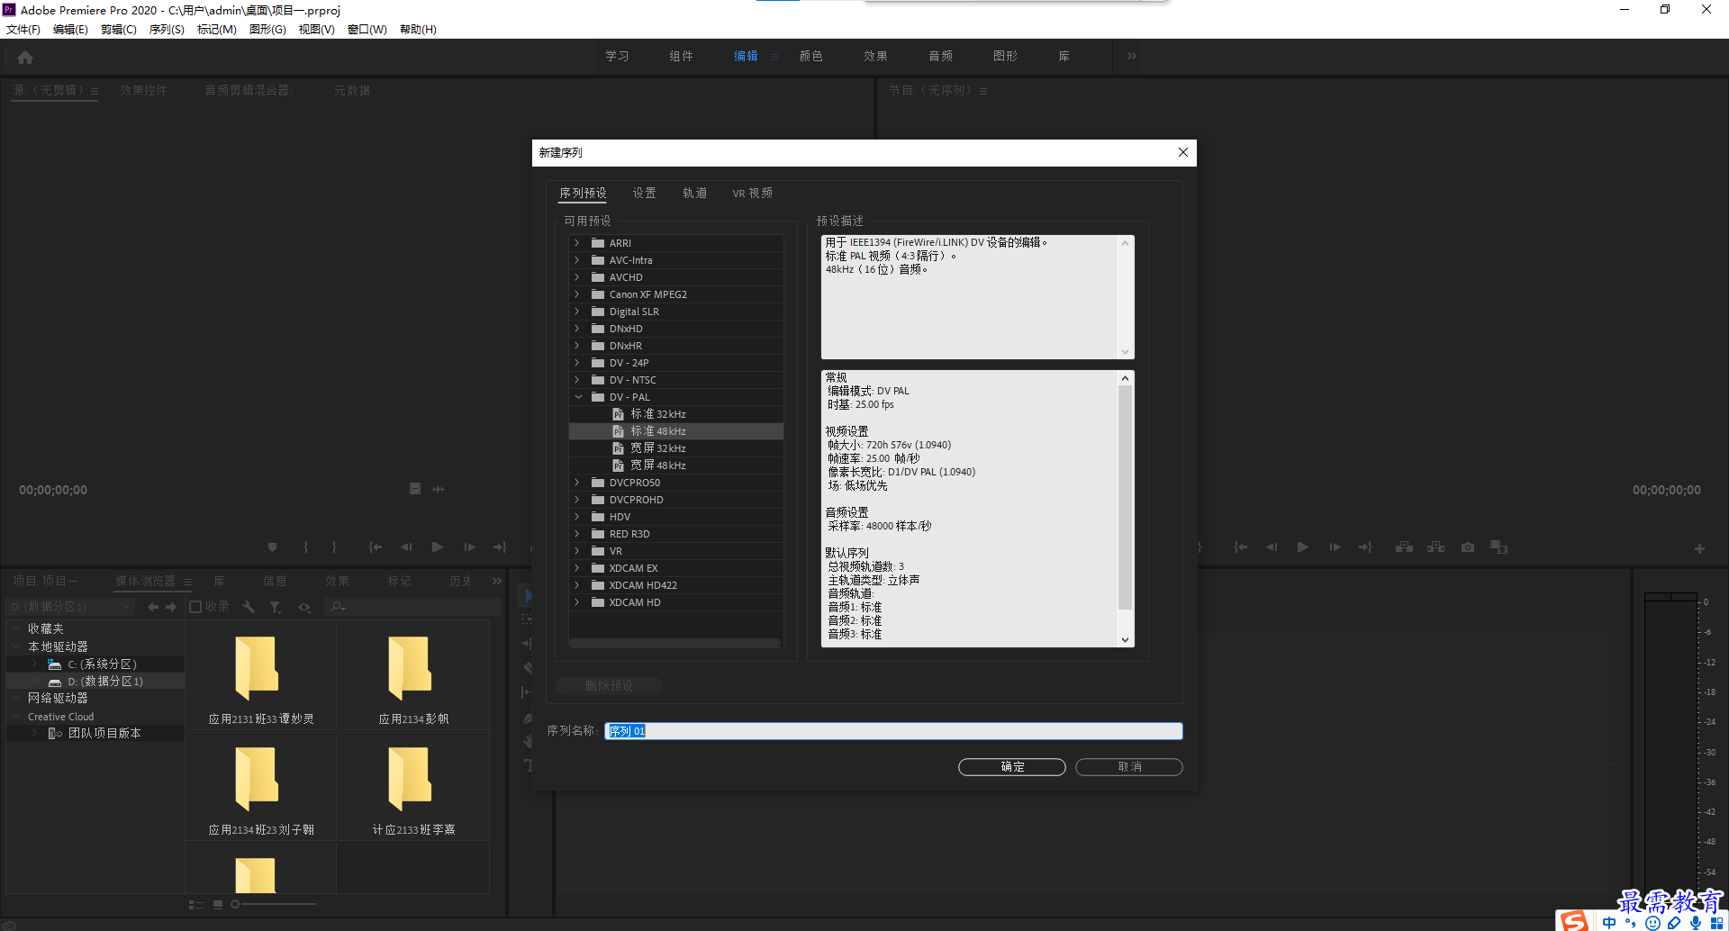Click the Lift icon in the Program monitor
Screen dimensions: 1729x931
1404,547
